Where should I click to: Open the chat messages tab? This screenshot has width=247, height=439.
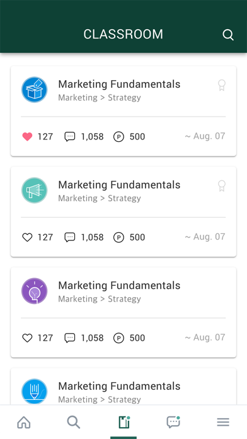173,422
